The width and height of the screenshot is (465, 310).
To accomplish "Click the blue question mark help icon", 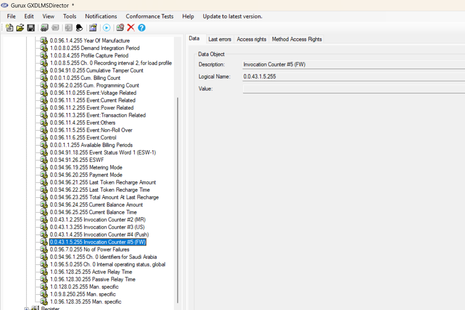I will [142, 28].
